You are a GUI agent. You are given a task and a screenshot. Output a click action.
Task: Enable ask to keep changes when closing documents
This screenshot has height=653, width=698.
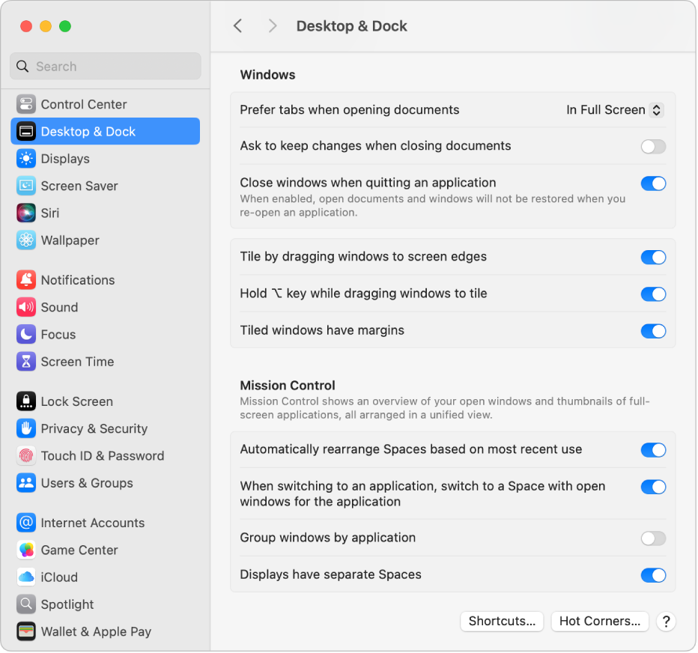pos(652,147)
